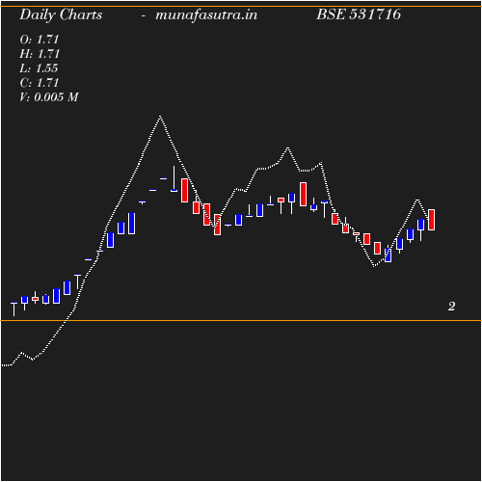Click the open value 'O: 1.71'
The height and width of the screenshot is (482, 482).
pyautogui.click(x=40, y=40)
